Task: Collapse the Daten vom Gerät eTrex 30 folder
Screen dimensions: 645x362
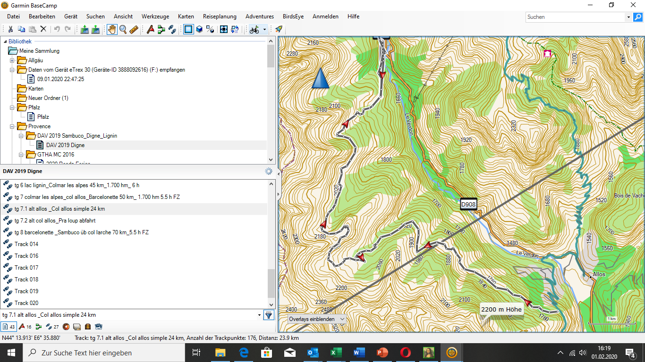Action: point(12,70)
